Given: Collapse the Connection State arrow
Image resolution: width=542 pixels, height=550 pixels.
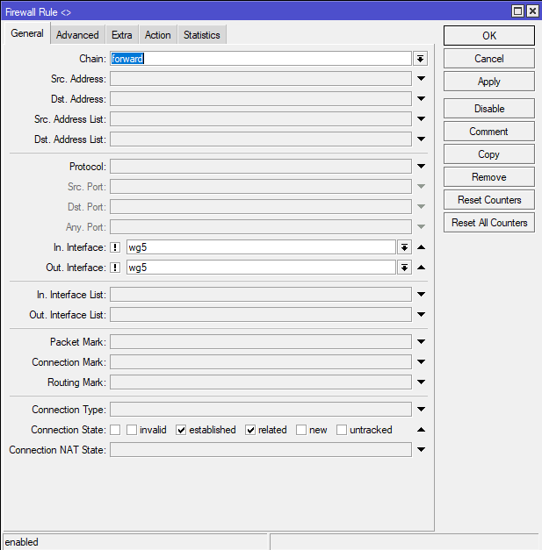Looking at the screenshot, I should (421, 430).
